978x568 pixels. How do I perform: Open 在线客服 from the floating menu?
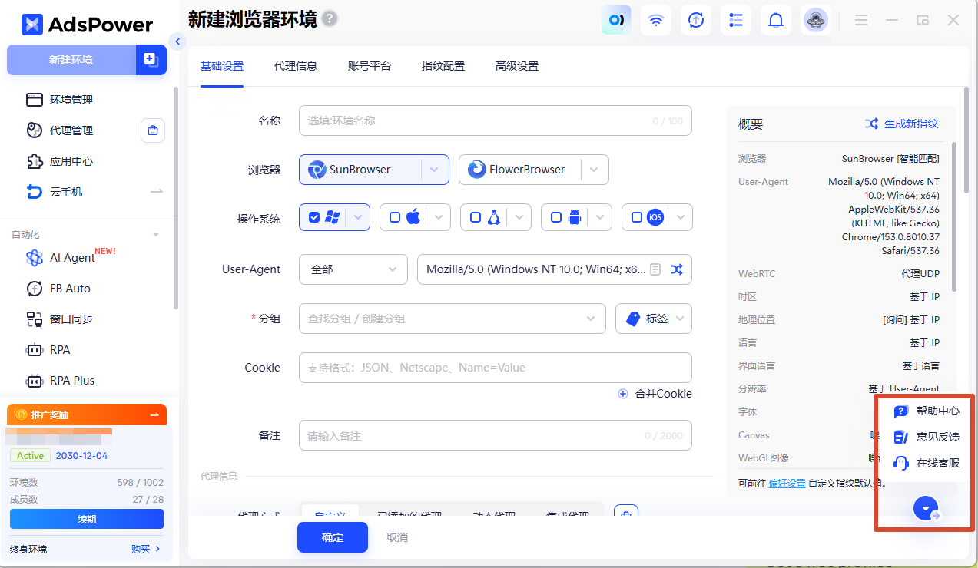pyautogui.click(x=927, y=463)
